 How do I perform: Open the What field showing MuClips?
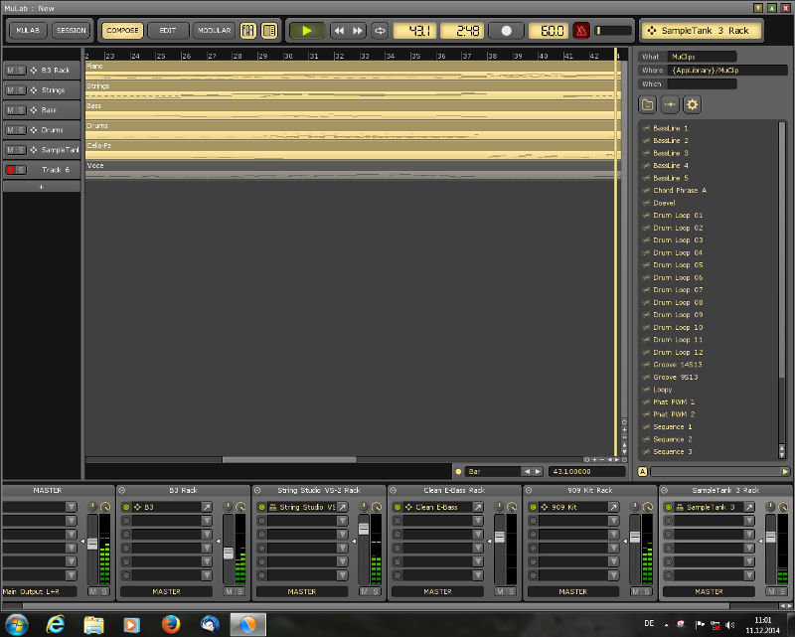pos(703,57)
